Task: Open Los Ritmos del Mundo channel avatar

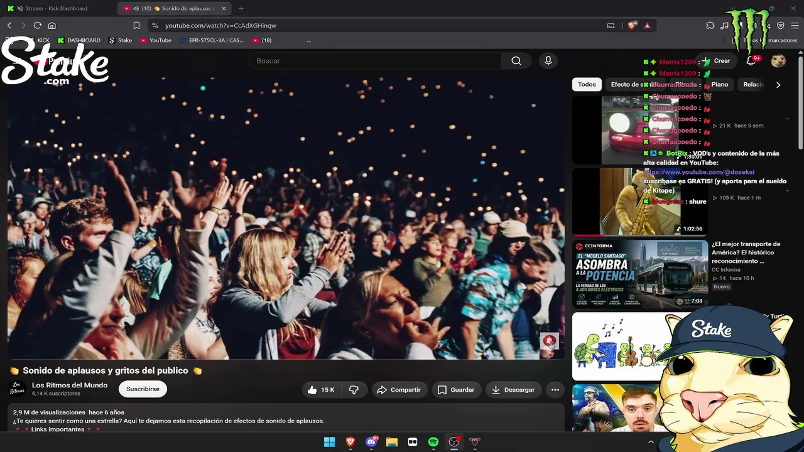Action: tap(17, 389)
